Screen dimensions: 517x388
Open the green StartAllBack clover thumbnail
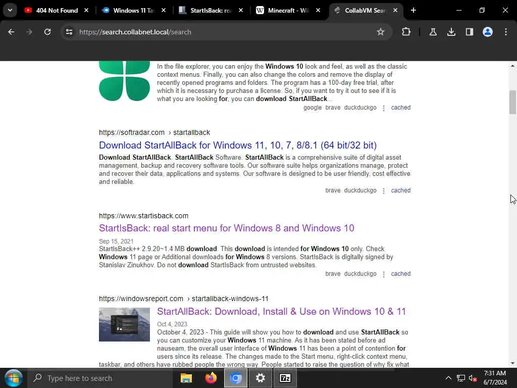pos(124,81)
